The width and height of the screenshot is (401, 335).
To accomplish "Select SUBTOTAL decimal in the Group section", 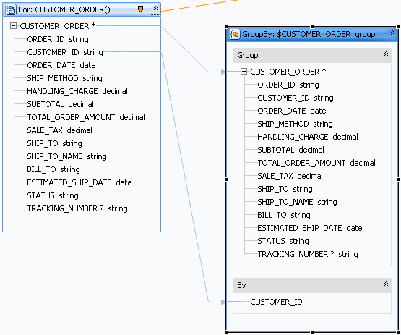I will (x=290, y=150).
